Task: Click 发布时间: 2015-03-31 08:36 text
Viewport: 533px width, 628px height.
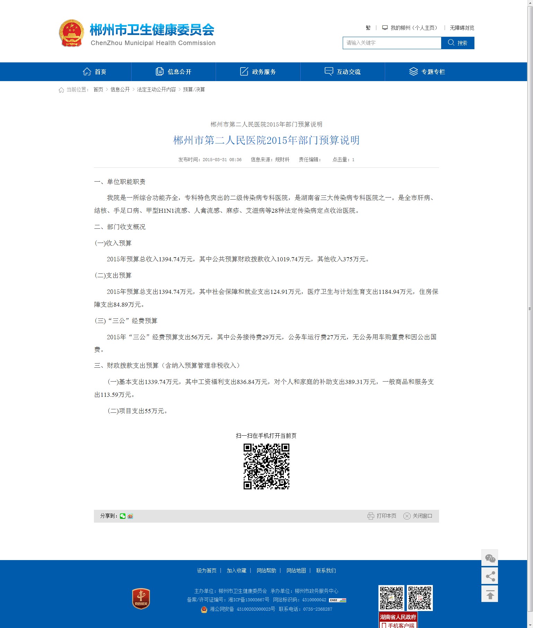Action: tap(210, 160)
